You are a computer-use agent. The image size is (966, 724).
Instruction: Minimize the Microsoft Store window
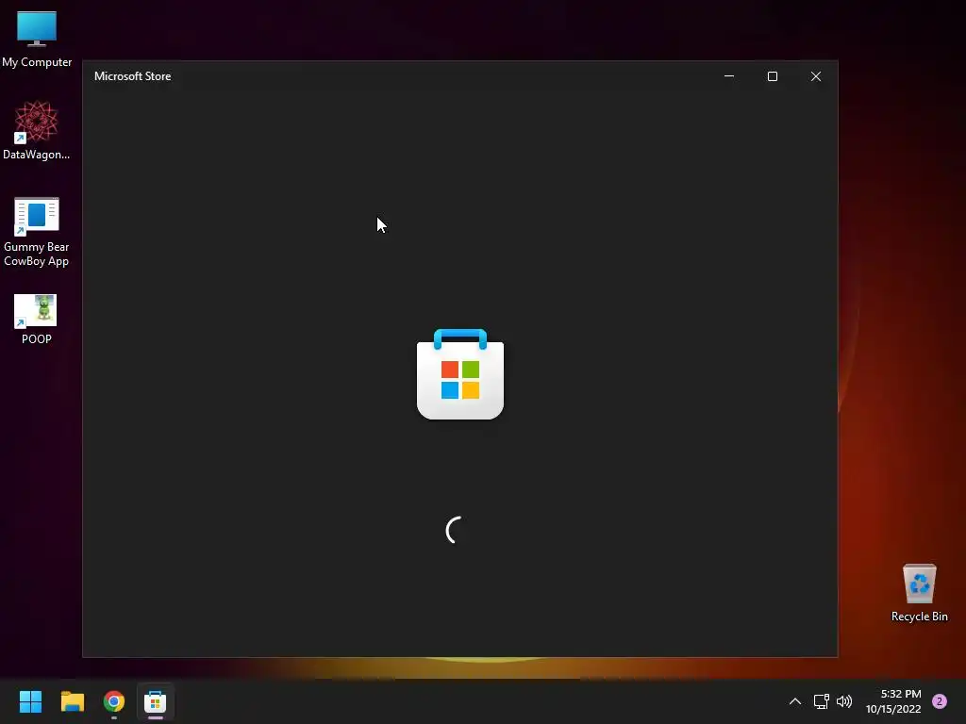point(729,76)
